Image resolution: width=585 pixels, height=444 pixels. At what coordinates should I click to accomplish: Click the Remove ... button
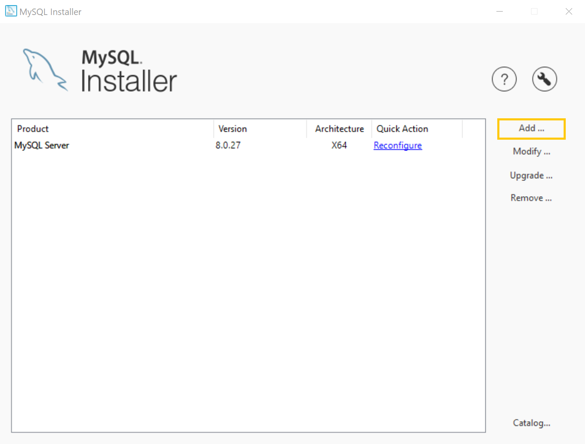point(532,198)
